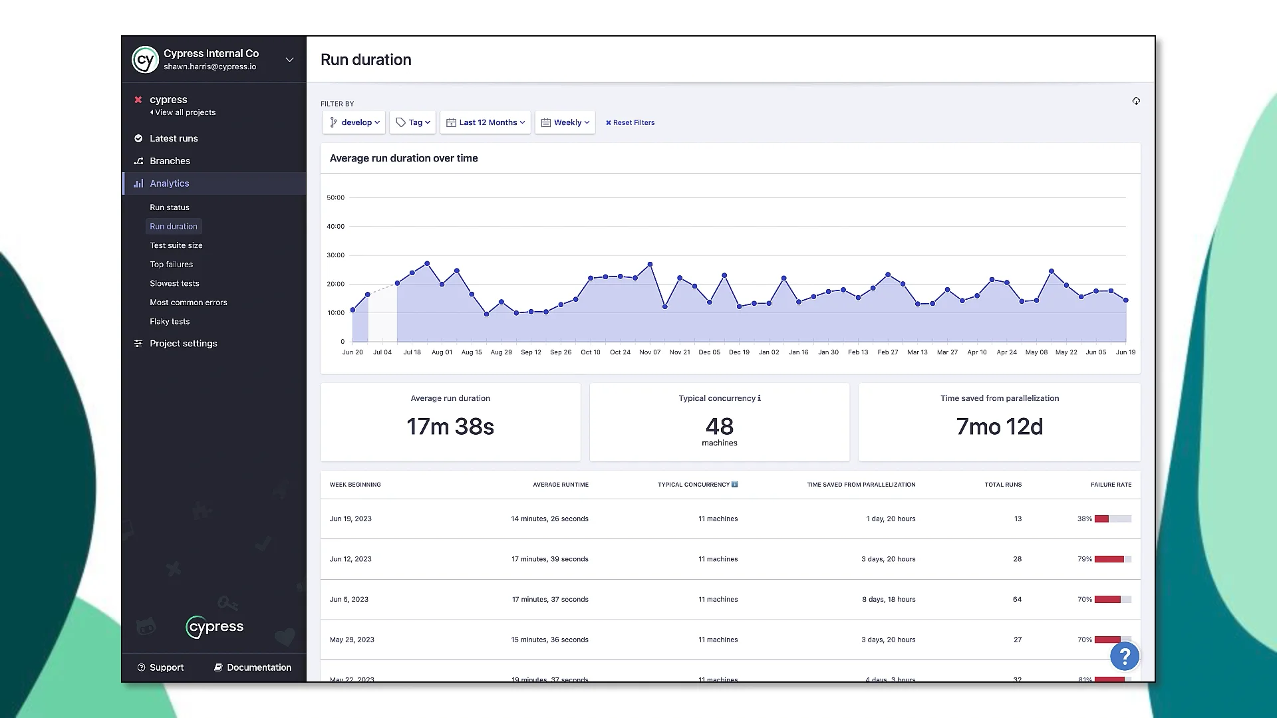The image size is (1277, 718).
Task: Open the Last 12 Months date dropdown
Action: [x=486, y=122]
